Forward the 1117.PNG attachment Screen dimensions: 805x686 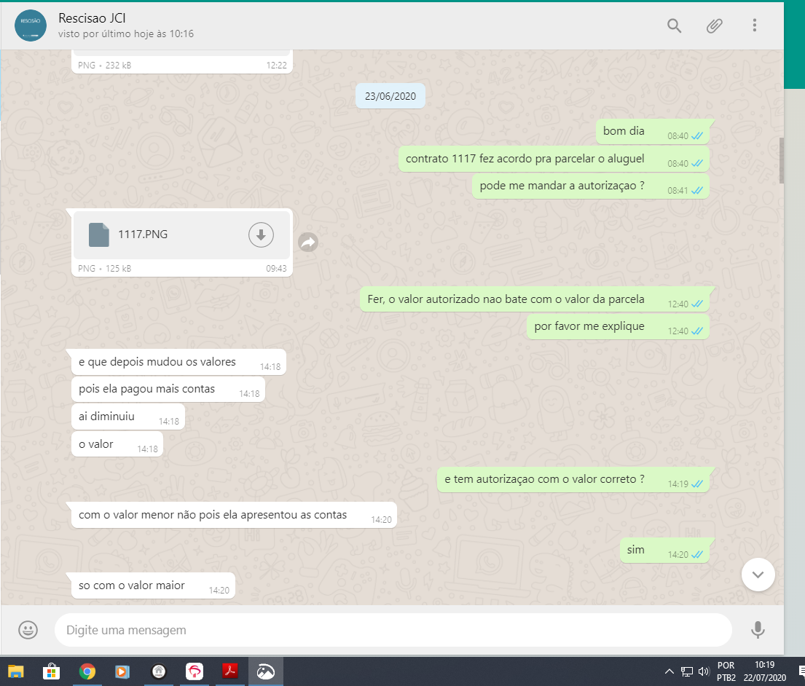click(x=308, y=243)
